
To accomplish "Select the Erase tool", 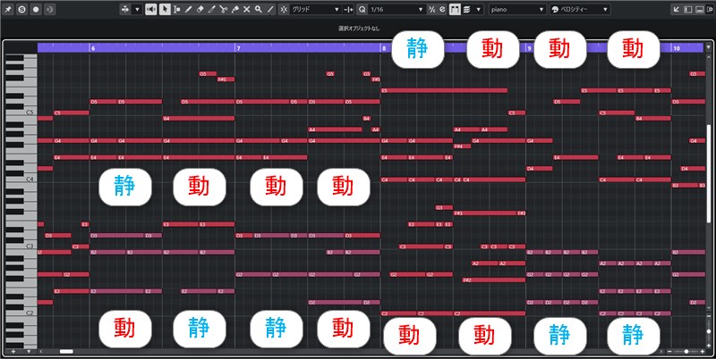I will [x=200, y=9].
